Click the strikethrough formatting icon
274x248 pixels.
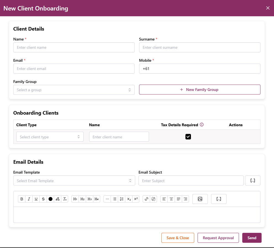click(x=43, y=199)
